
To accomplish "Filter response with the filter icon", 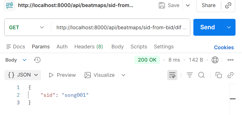I will click(x=190, y=75).
